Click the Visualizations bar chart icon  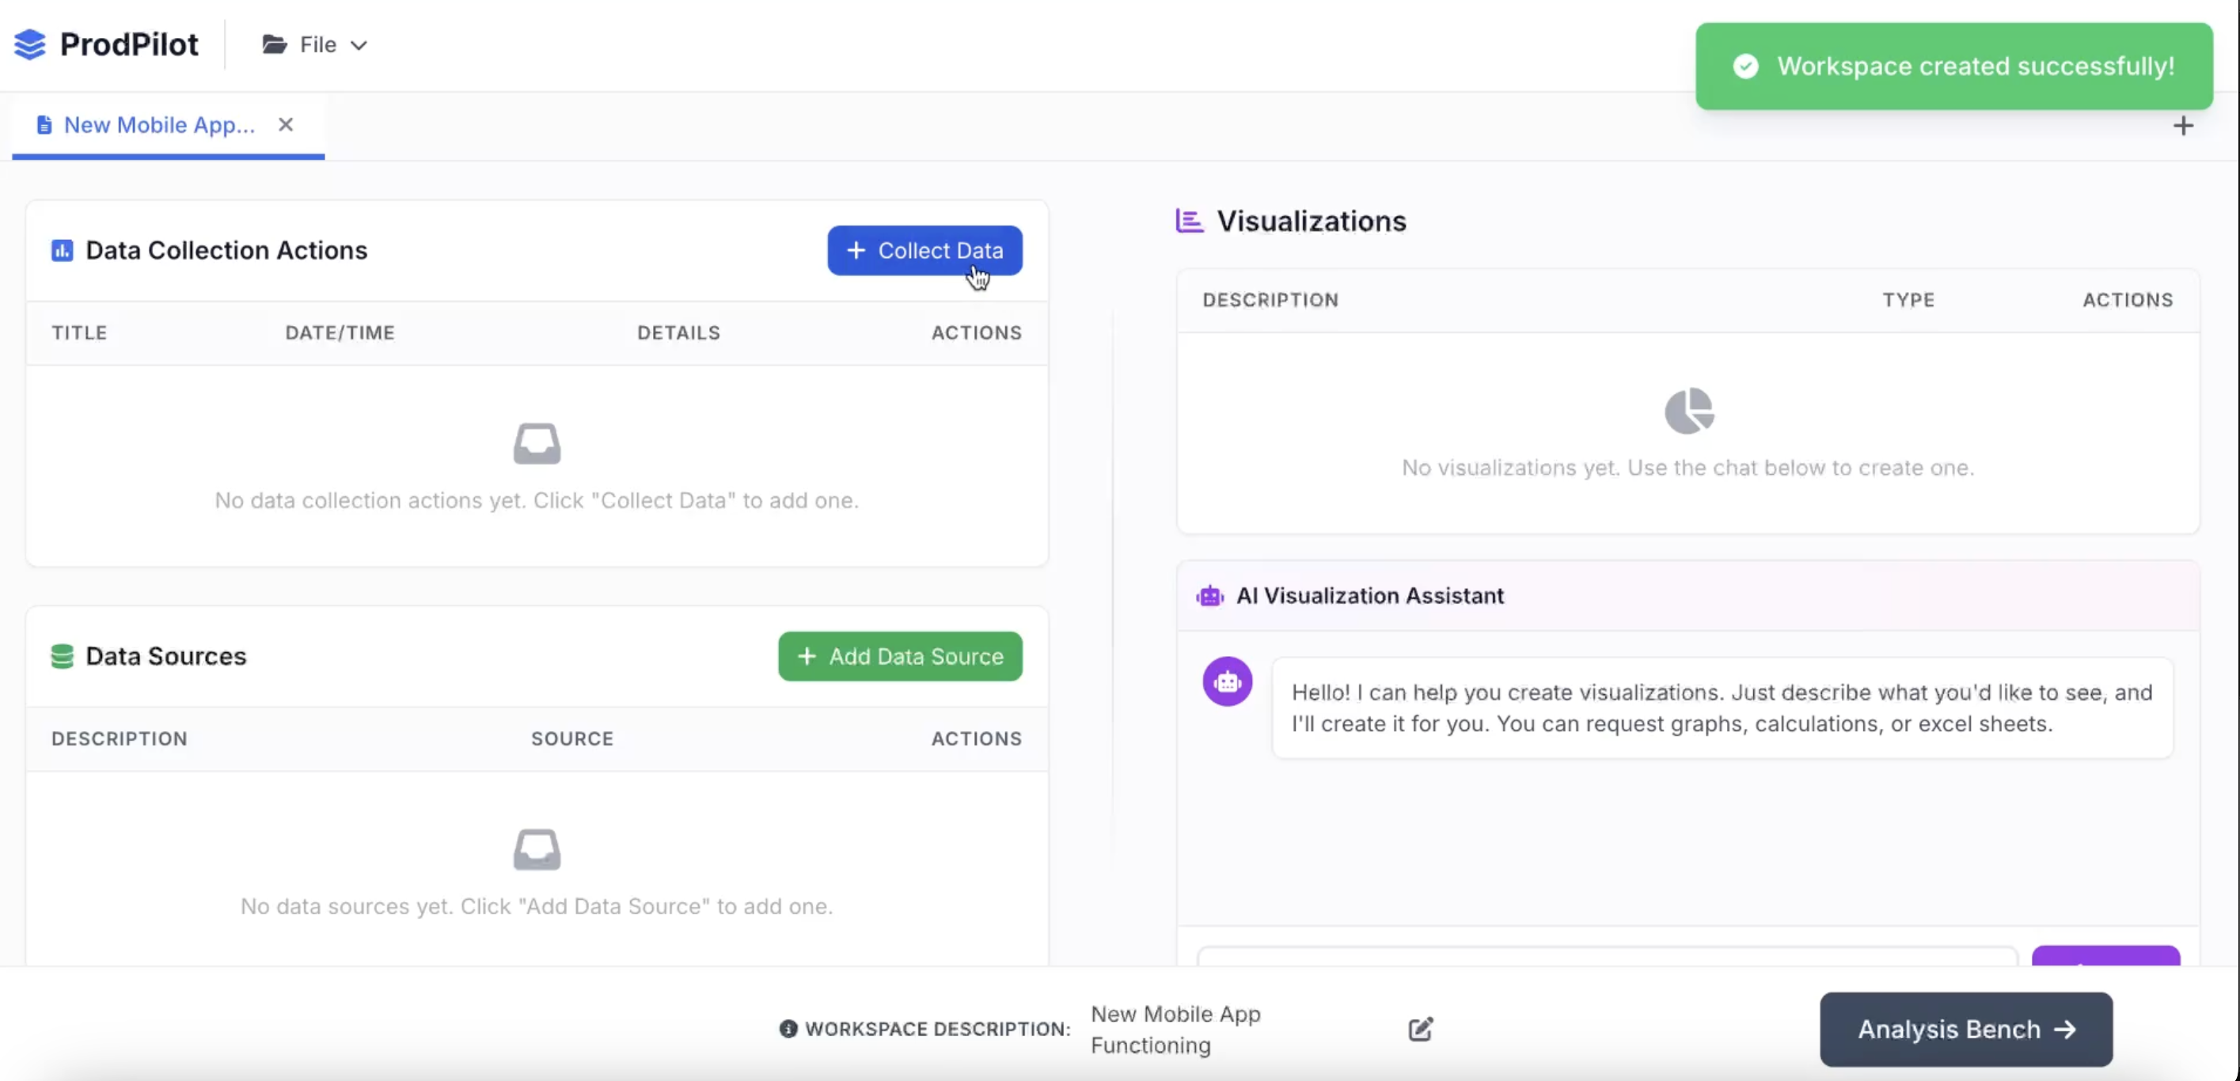1189,221
